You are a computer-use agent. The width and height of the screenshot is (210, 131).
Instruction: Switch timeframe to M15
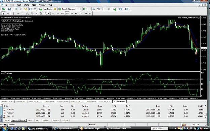[62, 13]
